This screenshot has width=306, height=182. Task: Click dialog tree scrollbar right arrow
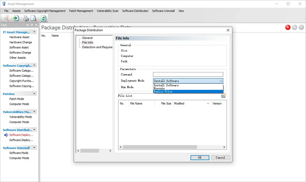coord(110,151)
